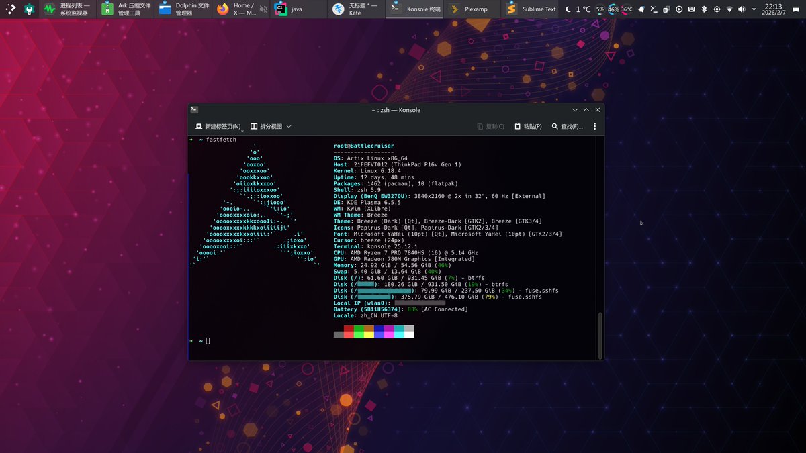This screenshot has width=806, height=453.
Task: Click the 36°C temperature gauge
Action: (x=627, y=9)
